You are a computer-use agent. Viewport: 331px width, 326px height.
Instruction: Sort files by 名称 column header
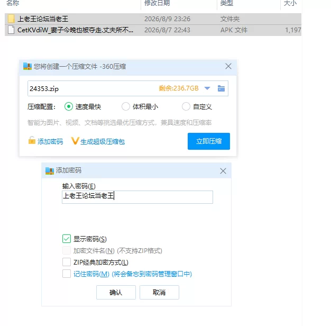13,3
